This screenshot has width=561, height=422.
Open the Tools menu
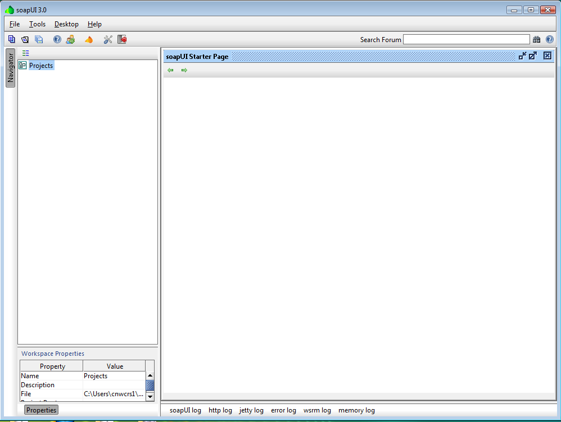pos(37,24)
